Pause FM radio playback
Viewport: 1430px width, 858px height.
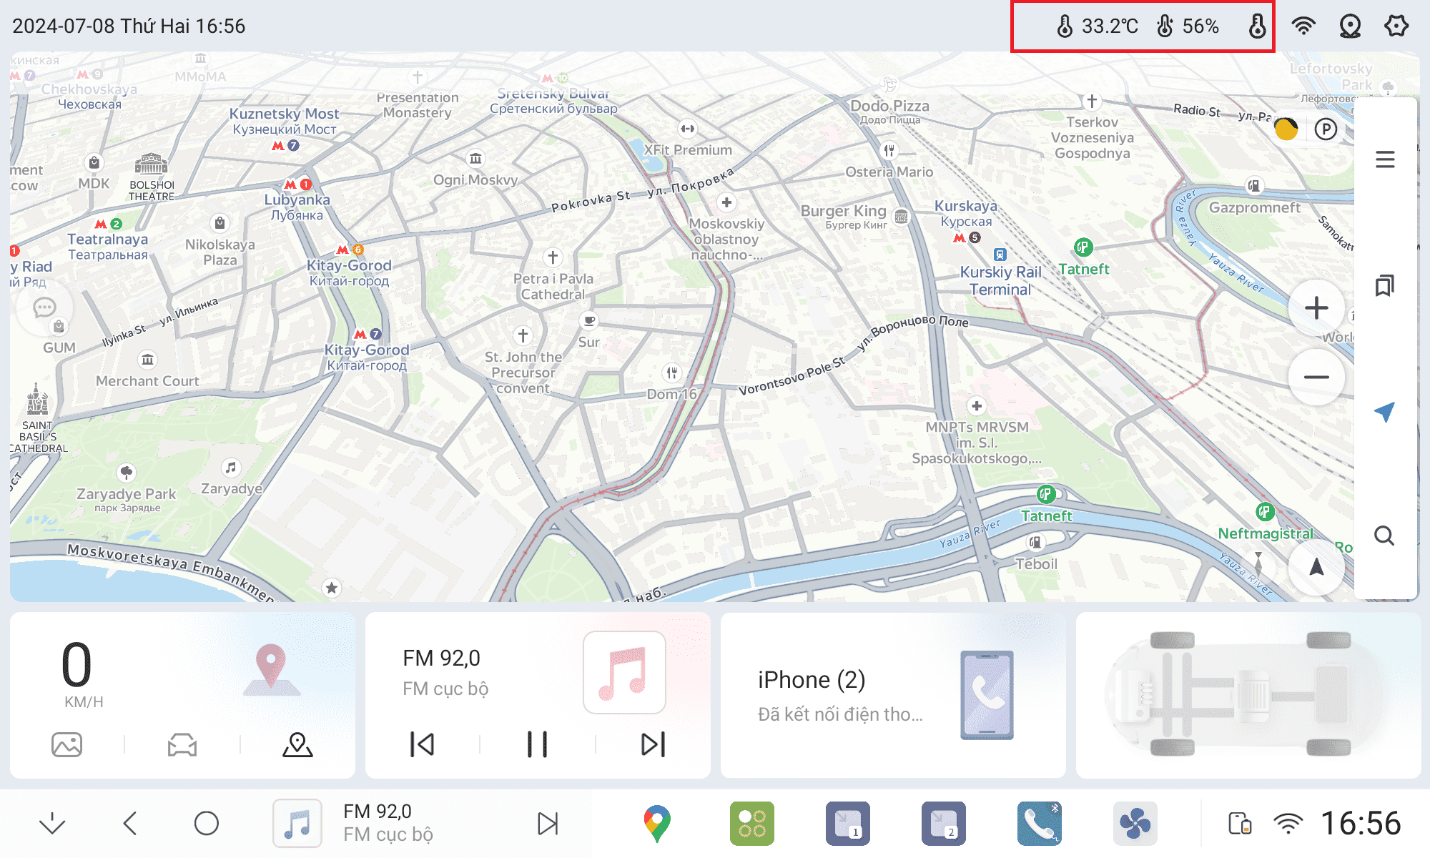(537, 744)
